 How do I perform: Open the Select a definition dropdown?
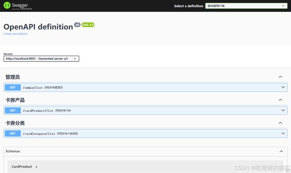(x=246, y=6)
